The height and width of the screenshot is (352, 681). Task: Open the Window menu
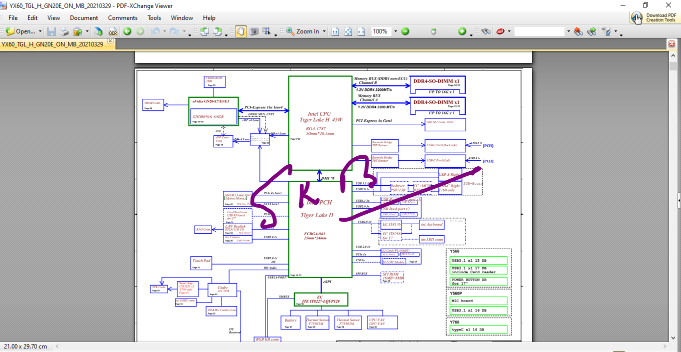point(182,18)
